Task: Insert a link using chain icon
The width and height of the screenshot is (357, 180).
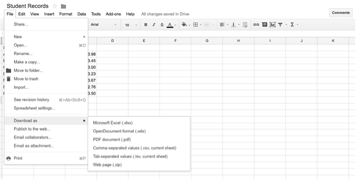Action: 256,25
